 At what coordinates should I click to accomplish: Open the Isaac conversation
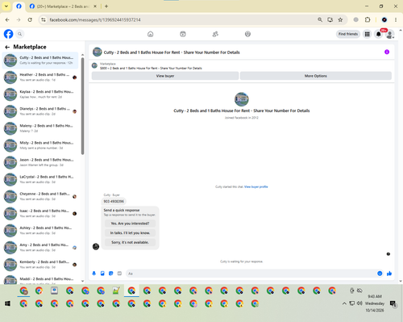[x=40, y=213]
